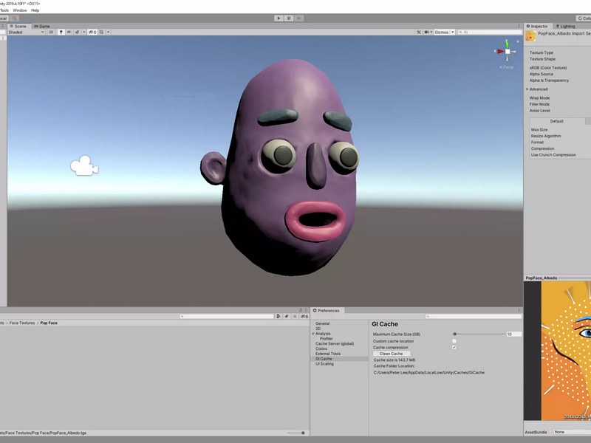Uncheck Cache compression checkbox
This screenshot has height=443, width=591.
(454, 347)
